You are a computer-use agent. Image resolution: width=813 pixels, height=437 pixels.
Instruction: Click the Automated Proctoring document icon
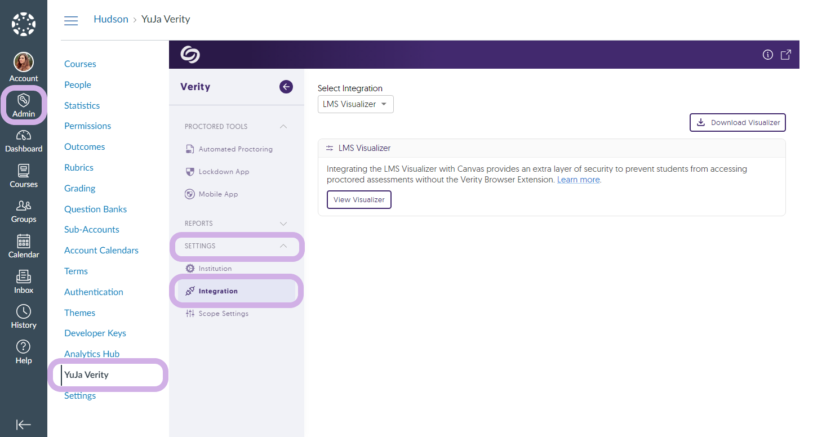click(x=190, y=149)
